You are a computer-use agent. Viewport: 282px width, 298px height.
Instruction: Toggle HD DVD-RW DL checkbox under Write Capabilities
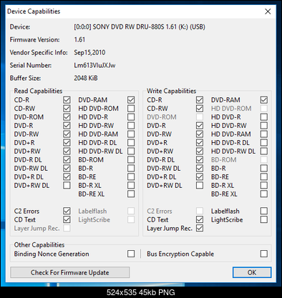click(264, 152)
